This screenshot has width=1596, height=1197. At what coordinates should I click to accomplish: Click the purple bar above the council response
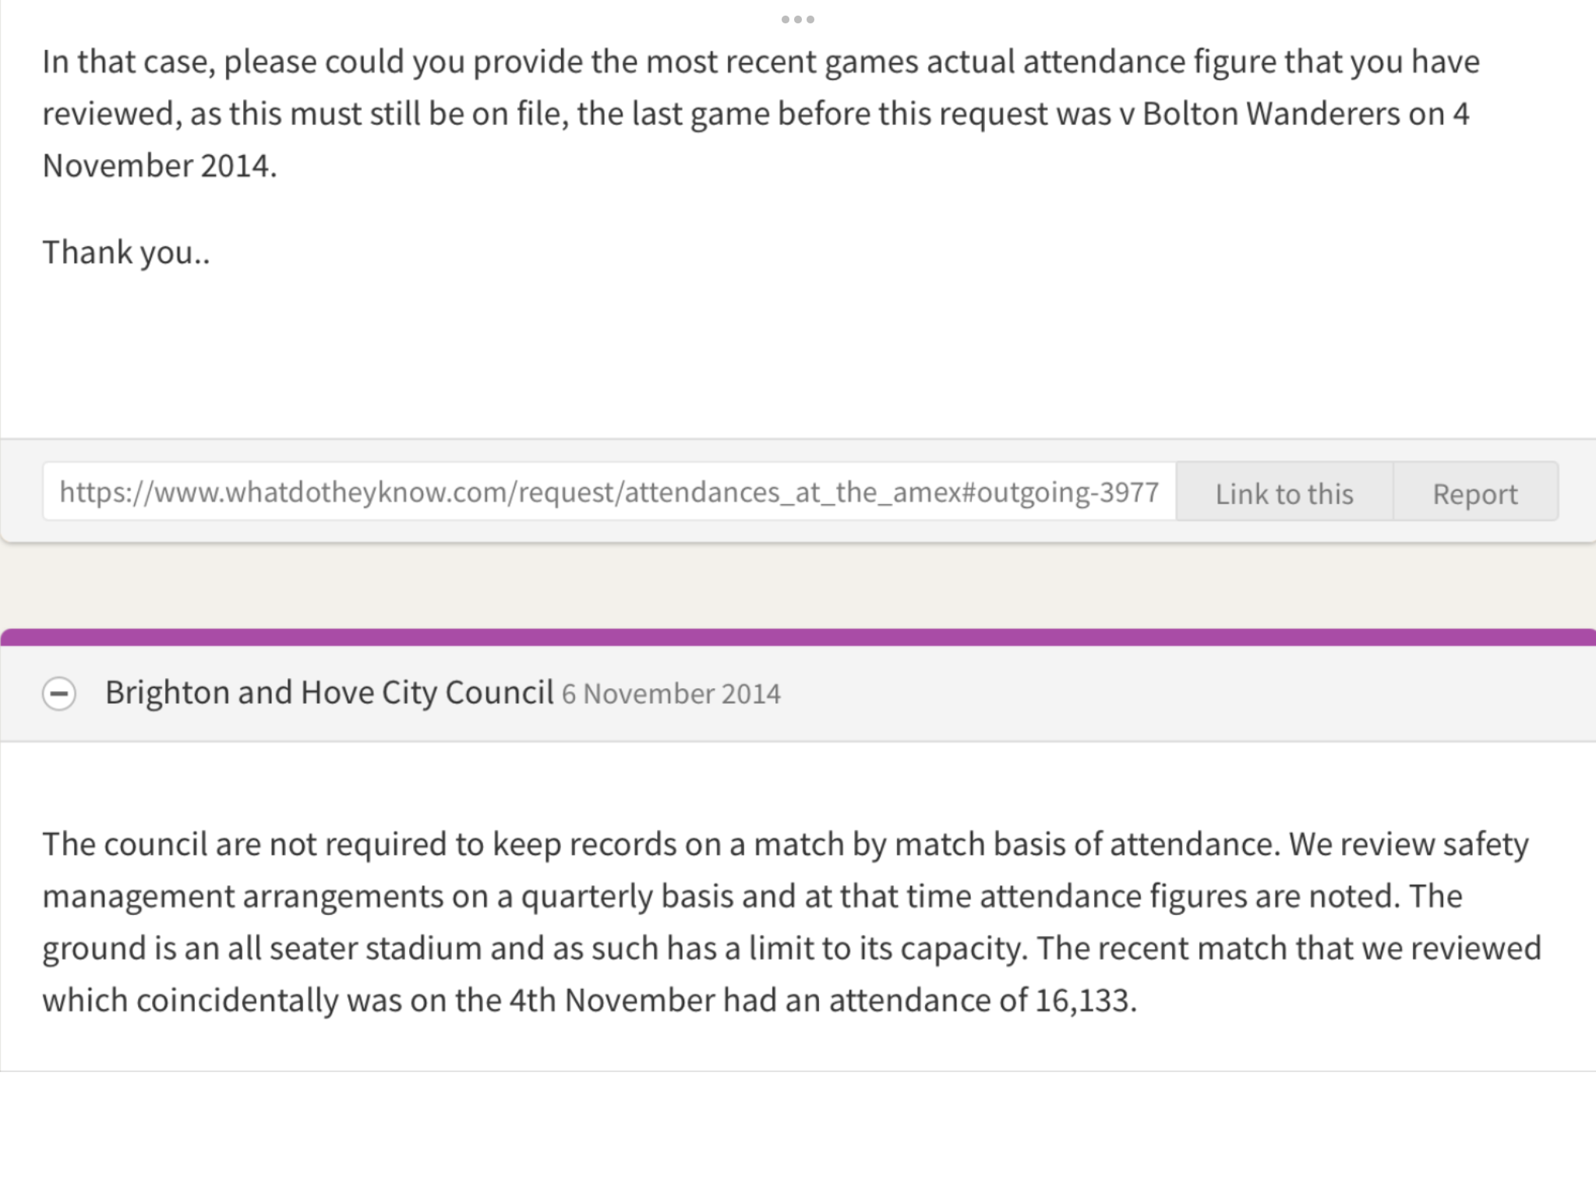coord(798,637)
